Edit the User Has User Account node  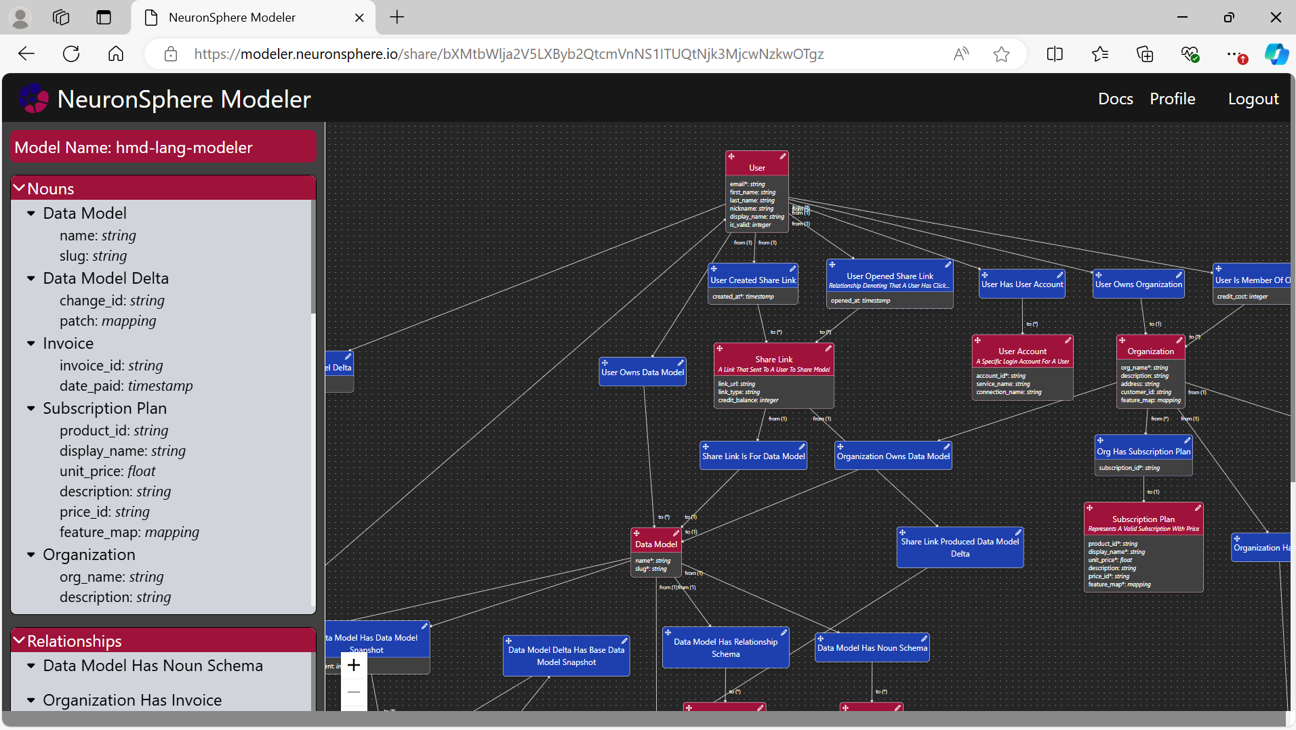coord(1059,275)
